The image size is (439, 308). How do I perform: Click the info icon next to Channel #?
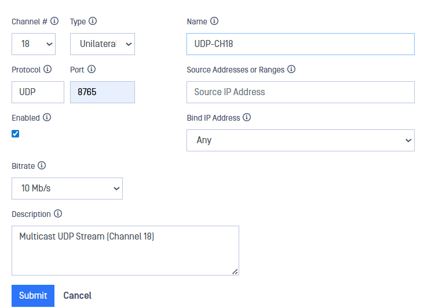[54, 21]
